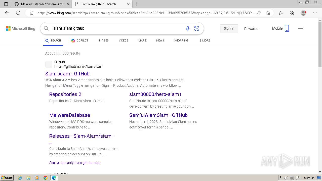Image resolution: width=322 pixels, height=181 pixels.
Task: Switch to COPILOT tab
Action: 79,40
